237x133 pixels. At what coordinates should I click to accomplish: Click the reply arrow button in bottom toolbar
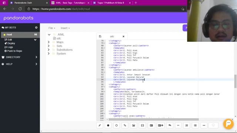(170, 125)
